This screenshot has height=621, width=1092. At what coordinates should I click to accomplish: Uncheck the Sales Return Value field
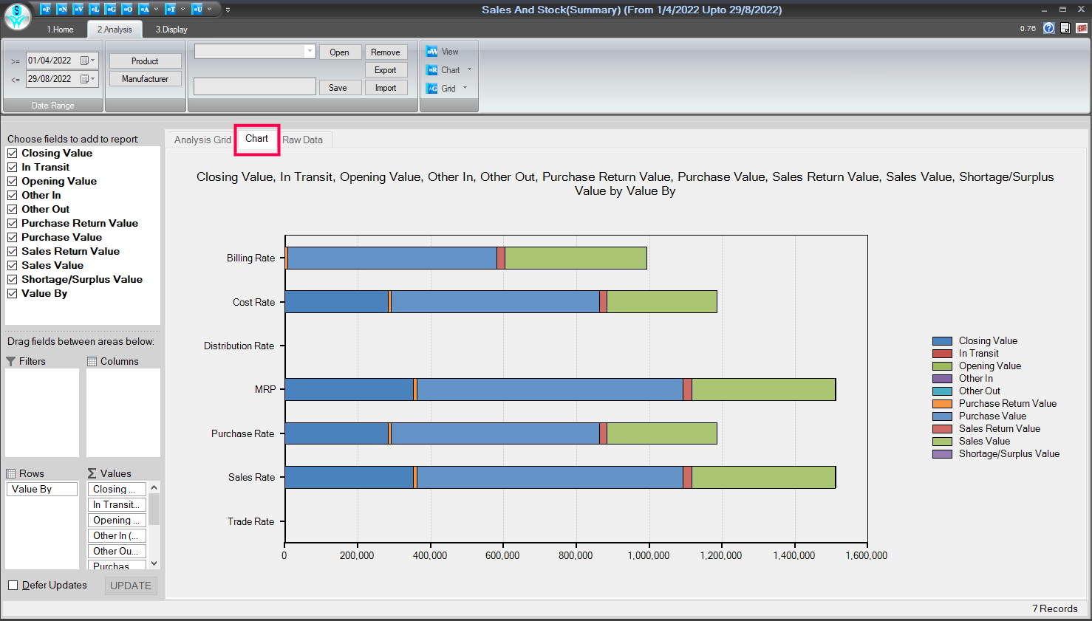(13, 251)
